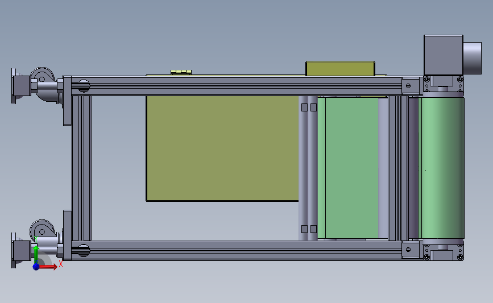Select the upper right corner bracket with screw

click(411, 85)
